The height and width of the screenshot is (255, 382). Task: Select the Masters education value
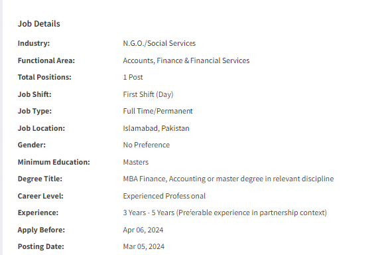(x=136, y=162)
